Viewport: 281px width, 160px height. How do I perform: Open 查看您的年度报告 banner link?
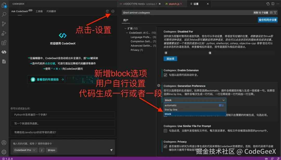[x=63, y=79]
